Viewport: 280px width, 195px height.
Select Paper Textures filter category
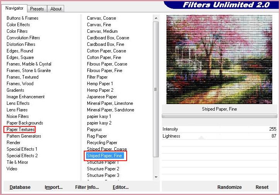(20, 129)
